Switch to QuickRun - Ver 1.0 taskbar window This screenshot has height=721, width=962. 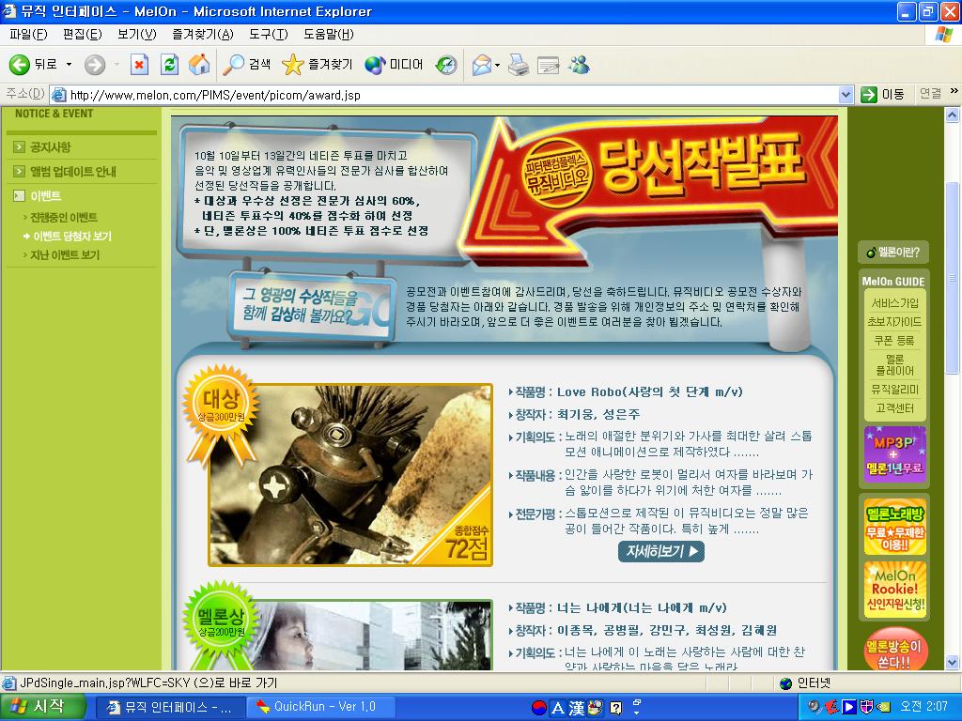[x=321, y=708]
